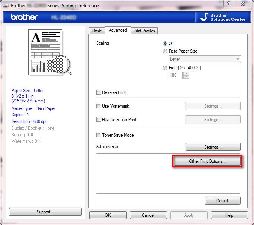
Task: Turn on Toner Save Mode
Action: [x=99, y=135]
